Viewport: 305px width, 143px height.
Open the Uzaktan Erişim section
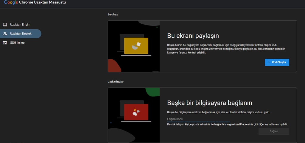point(21,25)
